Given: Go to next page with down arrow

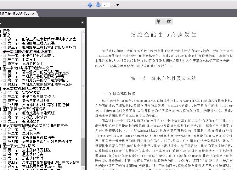Looking at the screenshot, I should pyautogui.click(x=98, y=5).
